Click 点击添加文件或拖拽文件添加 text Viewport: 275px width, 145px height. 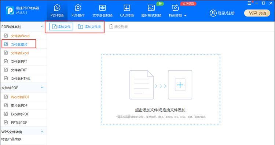tap(160, 110)
